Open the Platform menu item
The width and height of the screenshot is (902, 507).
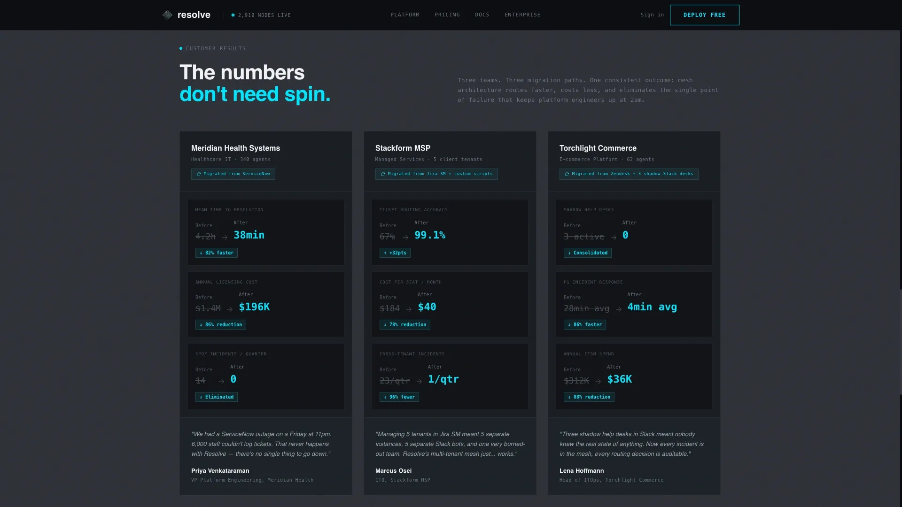(x=405, y=15)
